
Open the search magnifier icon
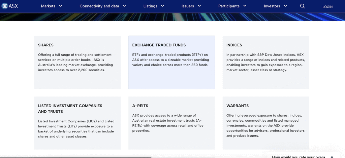[303, 6]
